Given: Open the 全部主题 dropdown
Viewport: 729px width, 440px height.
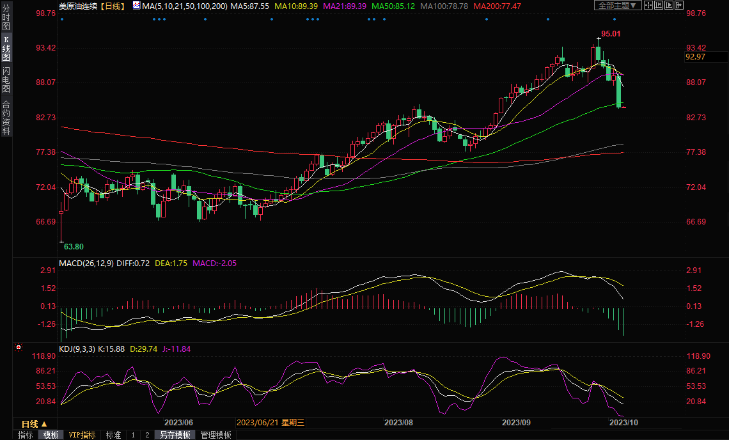Looking at the screenshot, I should click(x=616, y=5).
